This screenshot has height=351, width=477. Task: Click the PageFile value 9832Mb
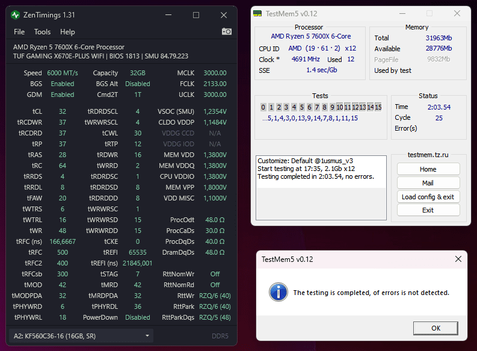[439, 59]
